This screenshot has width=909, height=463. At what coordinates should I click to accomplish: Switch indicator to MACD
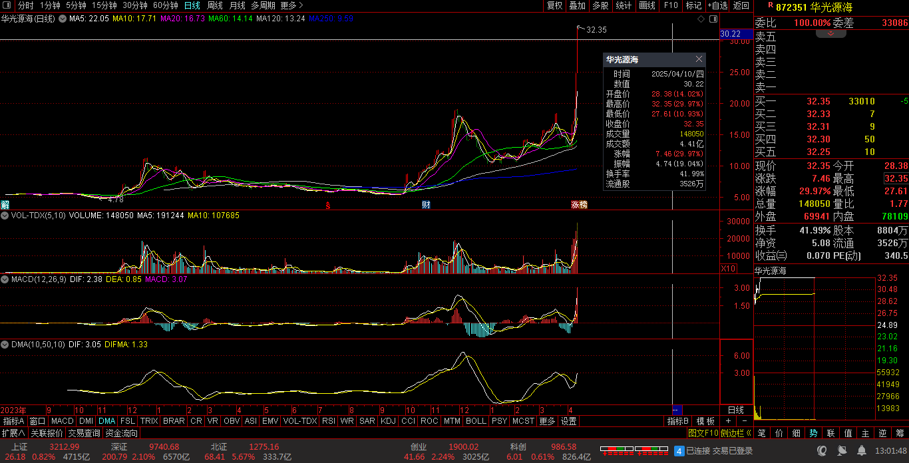pos(62,421)
